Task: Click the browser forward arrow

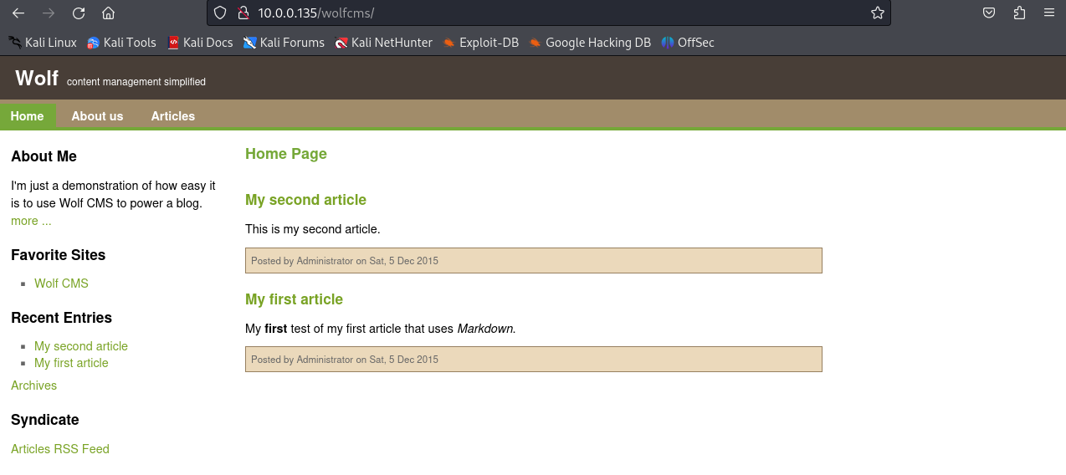Action: 49,13
